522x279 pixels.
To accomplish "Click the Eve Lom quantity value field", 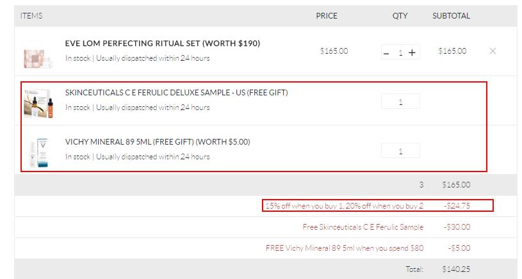I will 400,52.
